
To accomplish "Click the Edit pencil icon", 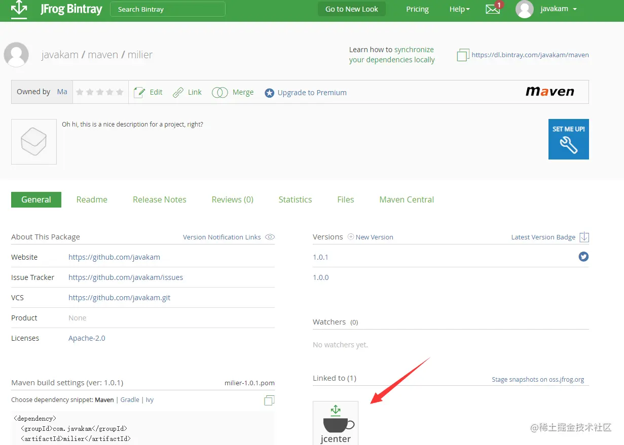I will click(139, 92).
